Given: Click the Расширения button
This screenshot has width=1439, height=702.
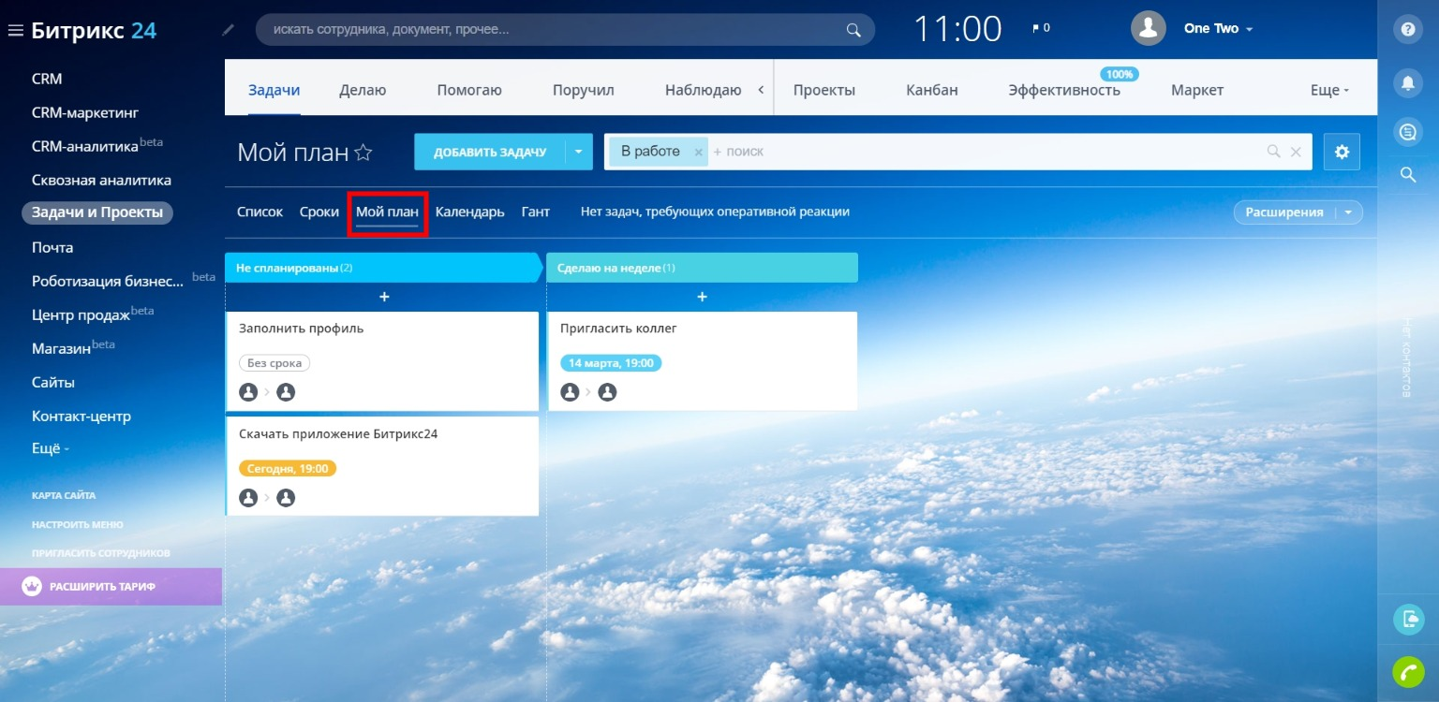Looking at the screenshot, I should coord(1284,212).
